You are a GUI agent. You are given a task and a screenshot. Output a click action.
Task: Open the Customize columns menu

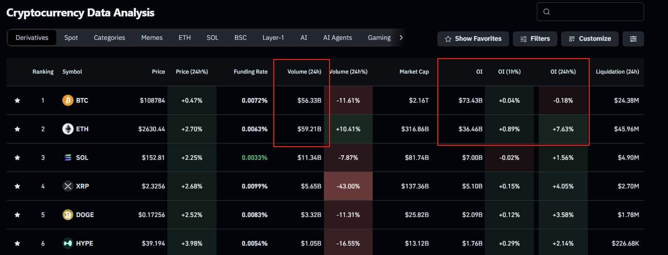(590, 39)
